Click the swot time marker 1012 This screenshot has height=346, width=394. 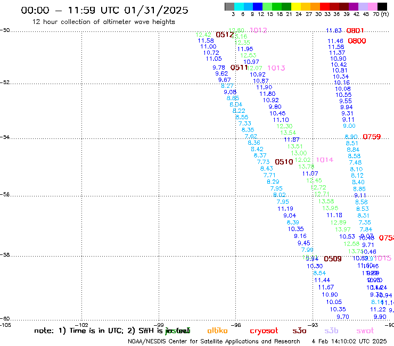pyautogui.click(x=258, y=30)
